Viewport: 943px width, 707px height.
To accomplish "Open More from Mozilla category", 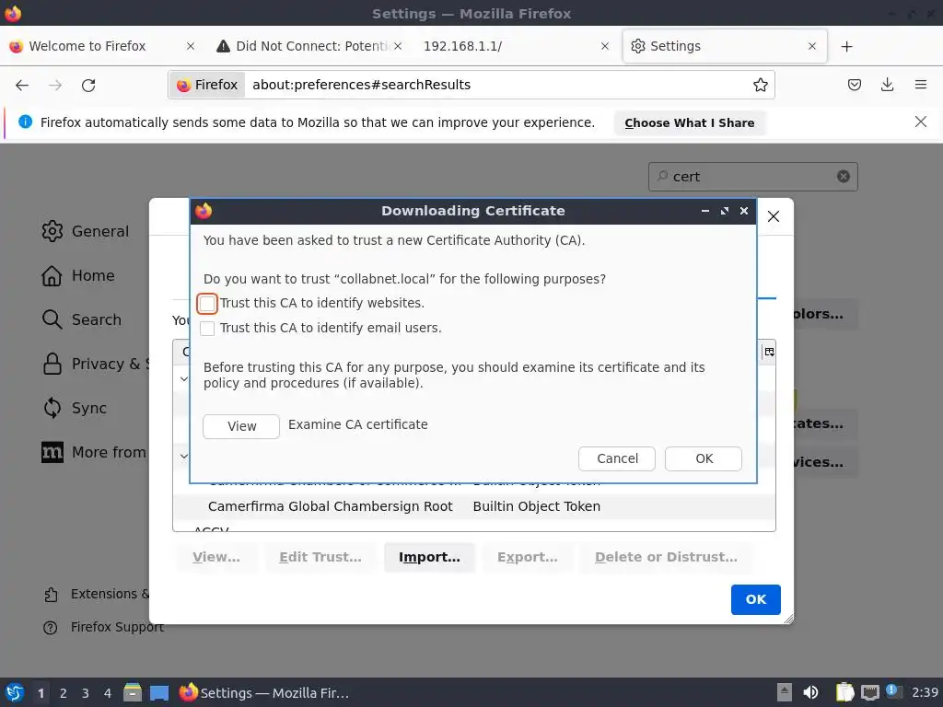I will (93, 453).
